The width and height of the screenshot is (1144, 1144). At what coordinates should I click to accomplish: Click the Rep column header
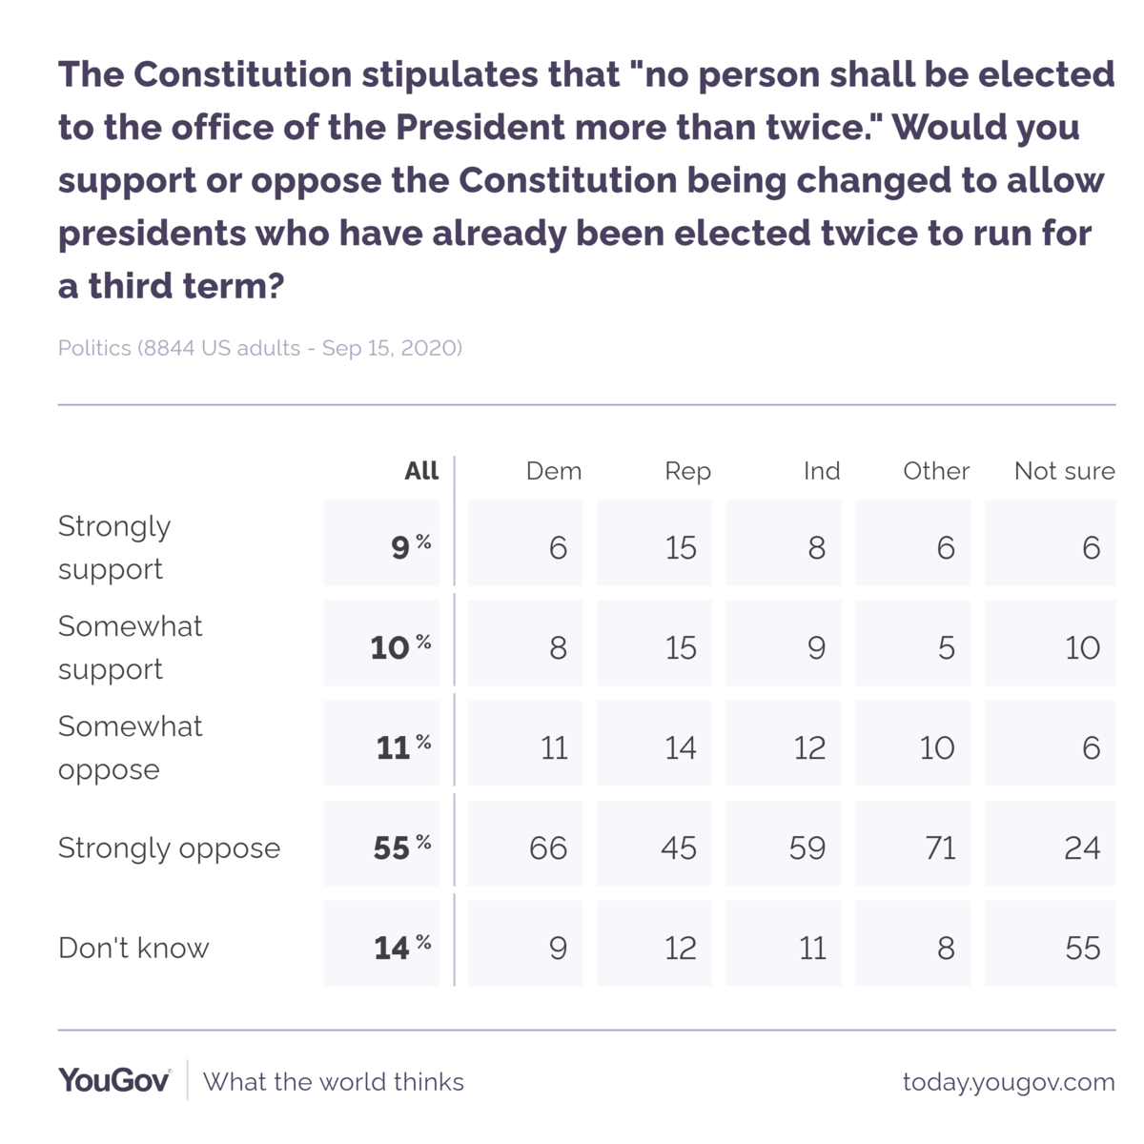tap(687, 471)
